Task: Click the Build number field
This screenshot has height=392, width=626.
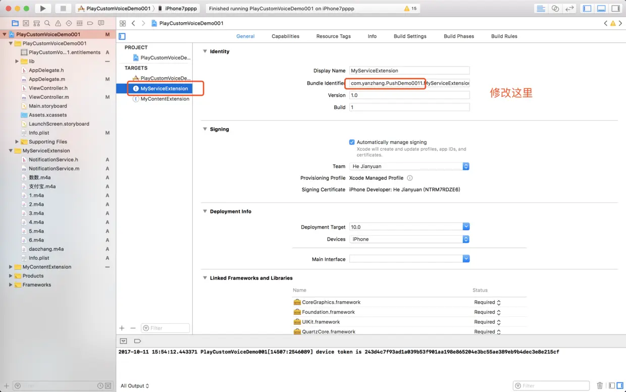Action: (x=409, y=107)
